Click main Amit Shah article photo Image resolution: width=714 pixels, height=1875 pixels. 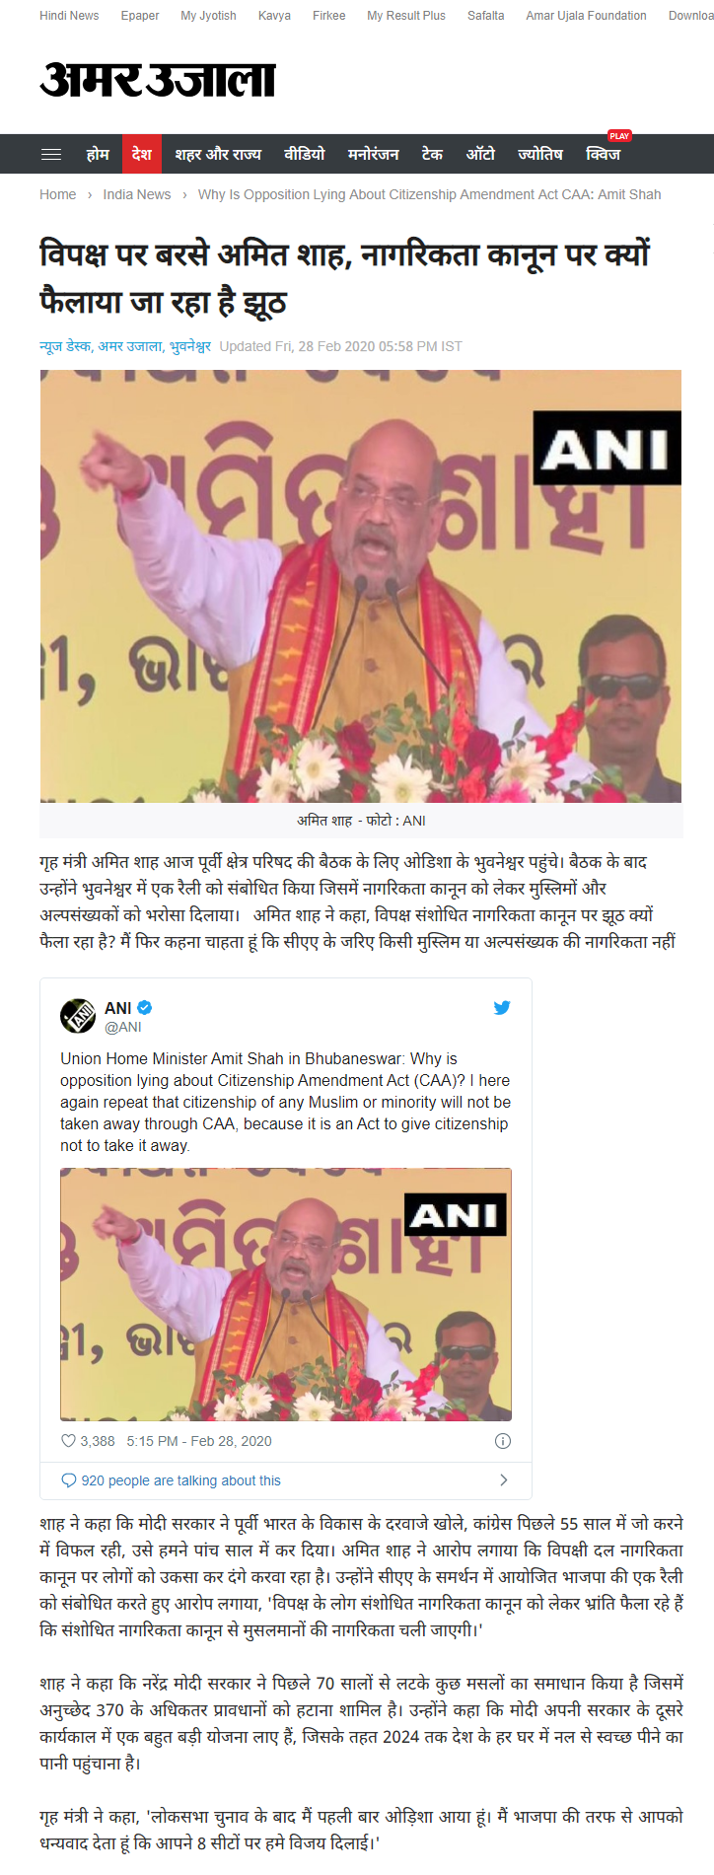[361, 586]
